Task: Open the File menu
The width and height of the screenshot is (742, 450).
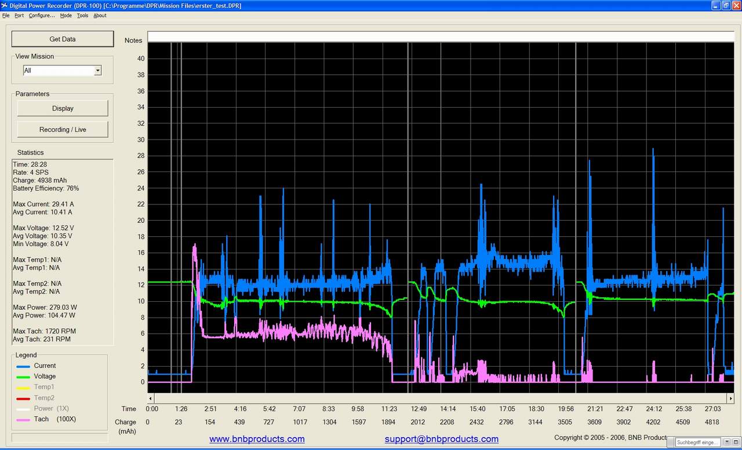Action: point(6,16)
